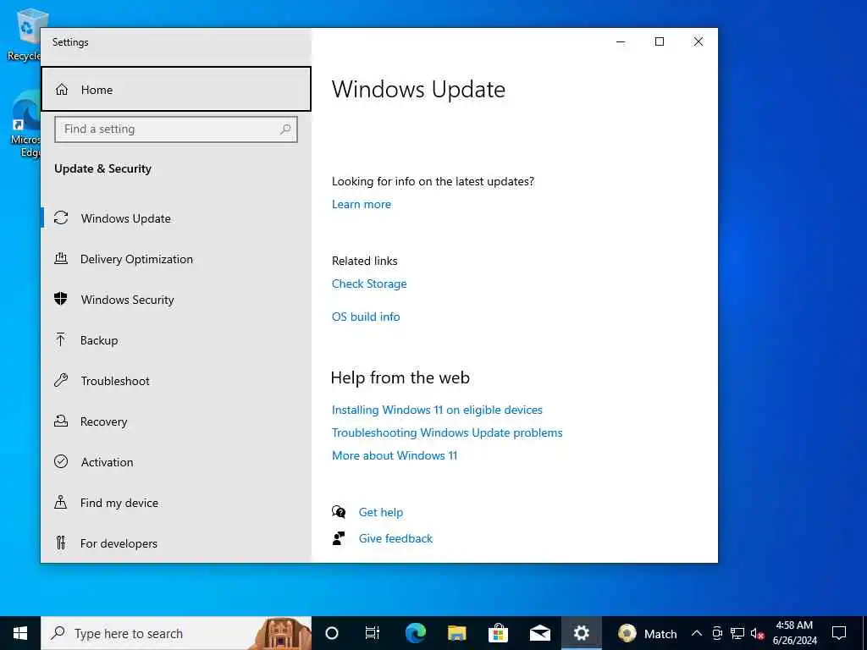The image size is (867, 650).
Task: Click the Recovery icon in sidebar
Action: [61, 421]
